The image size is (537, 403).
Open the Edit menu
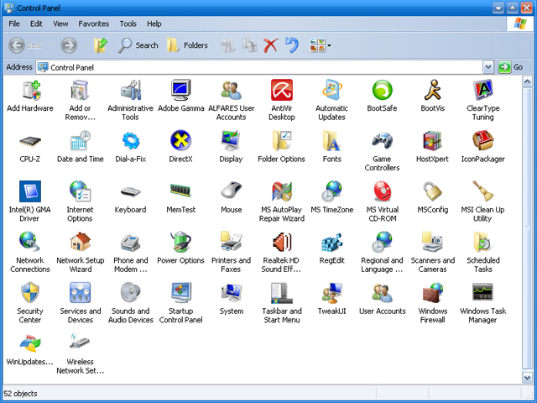point(36,24)
